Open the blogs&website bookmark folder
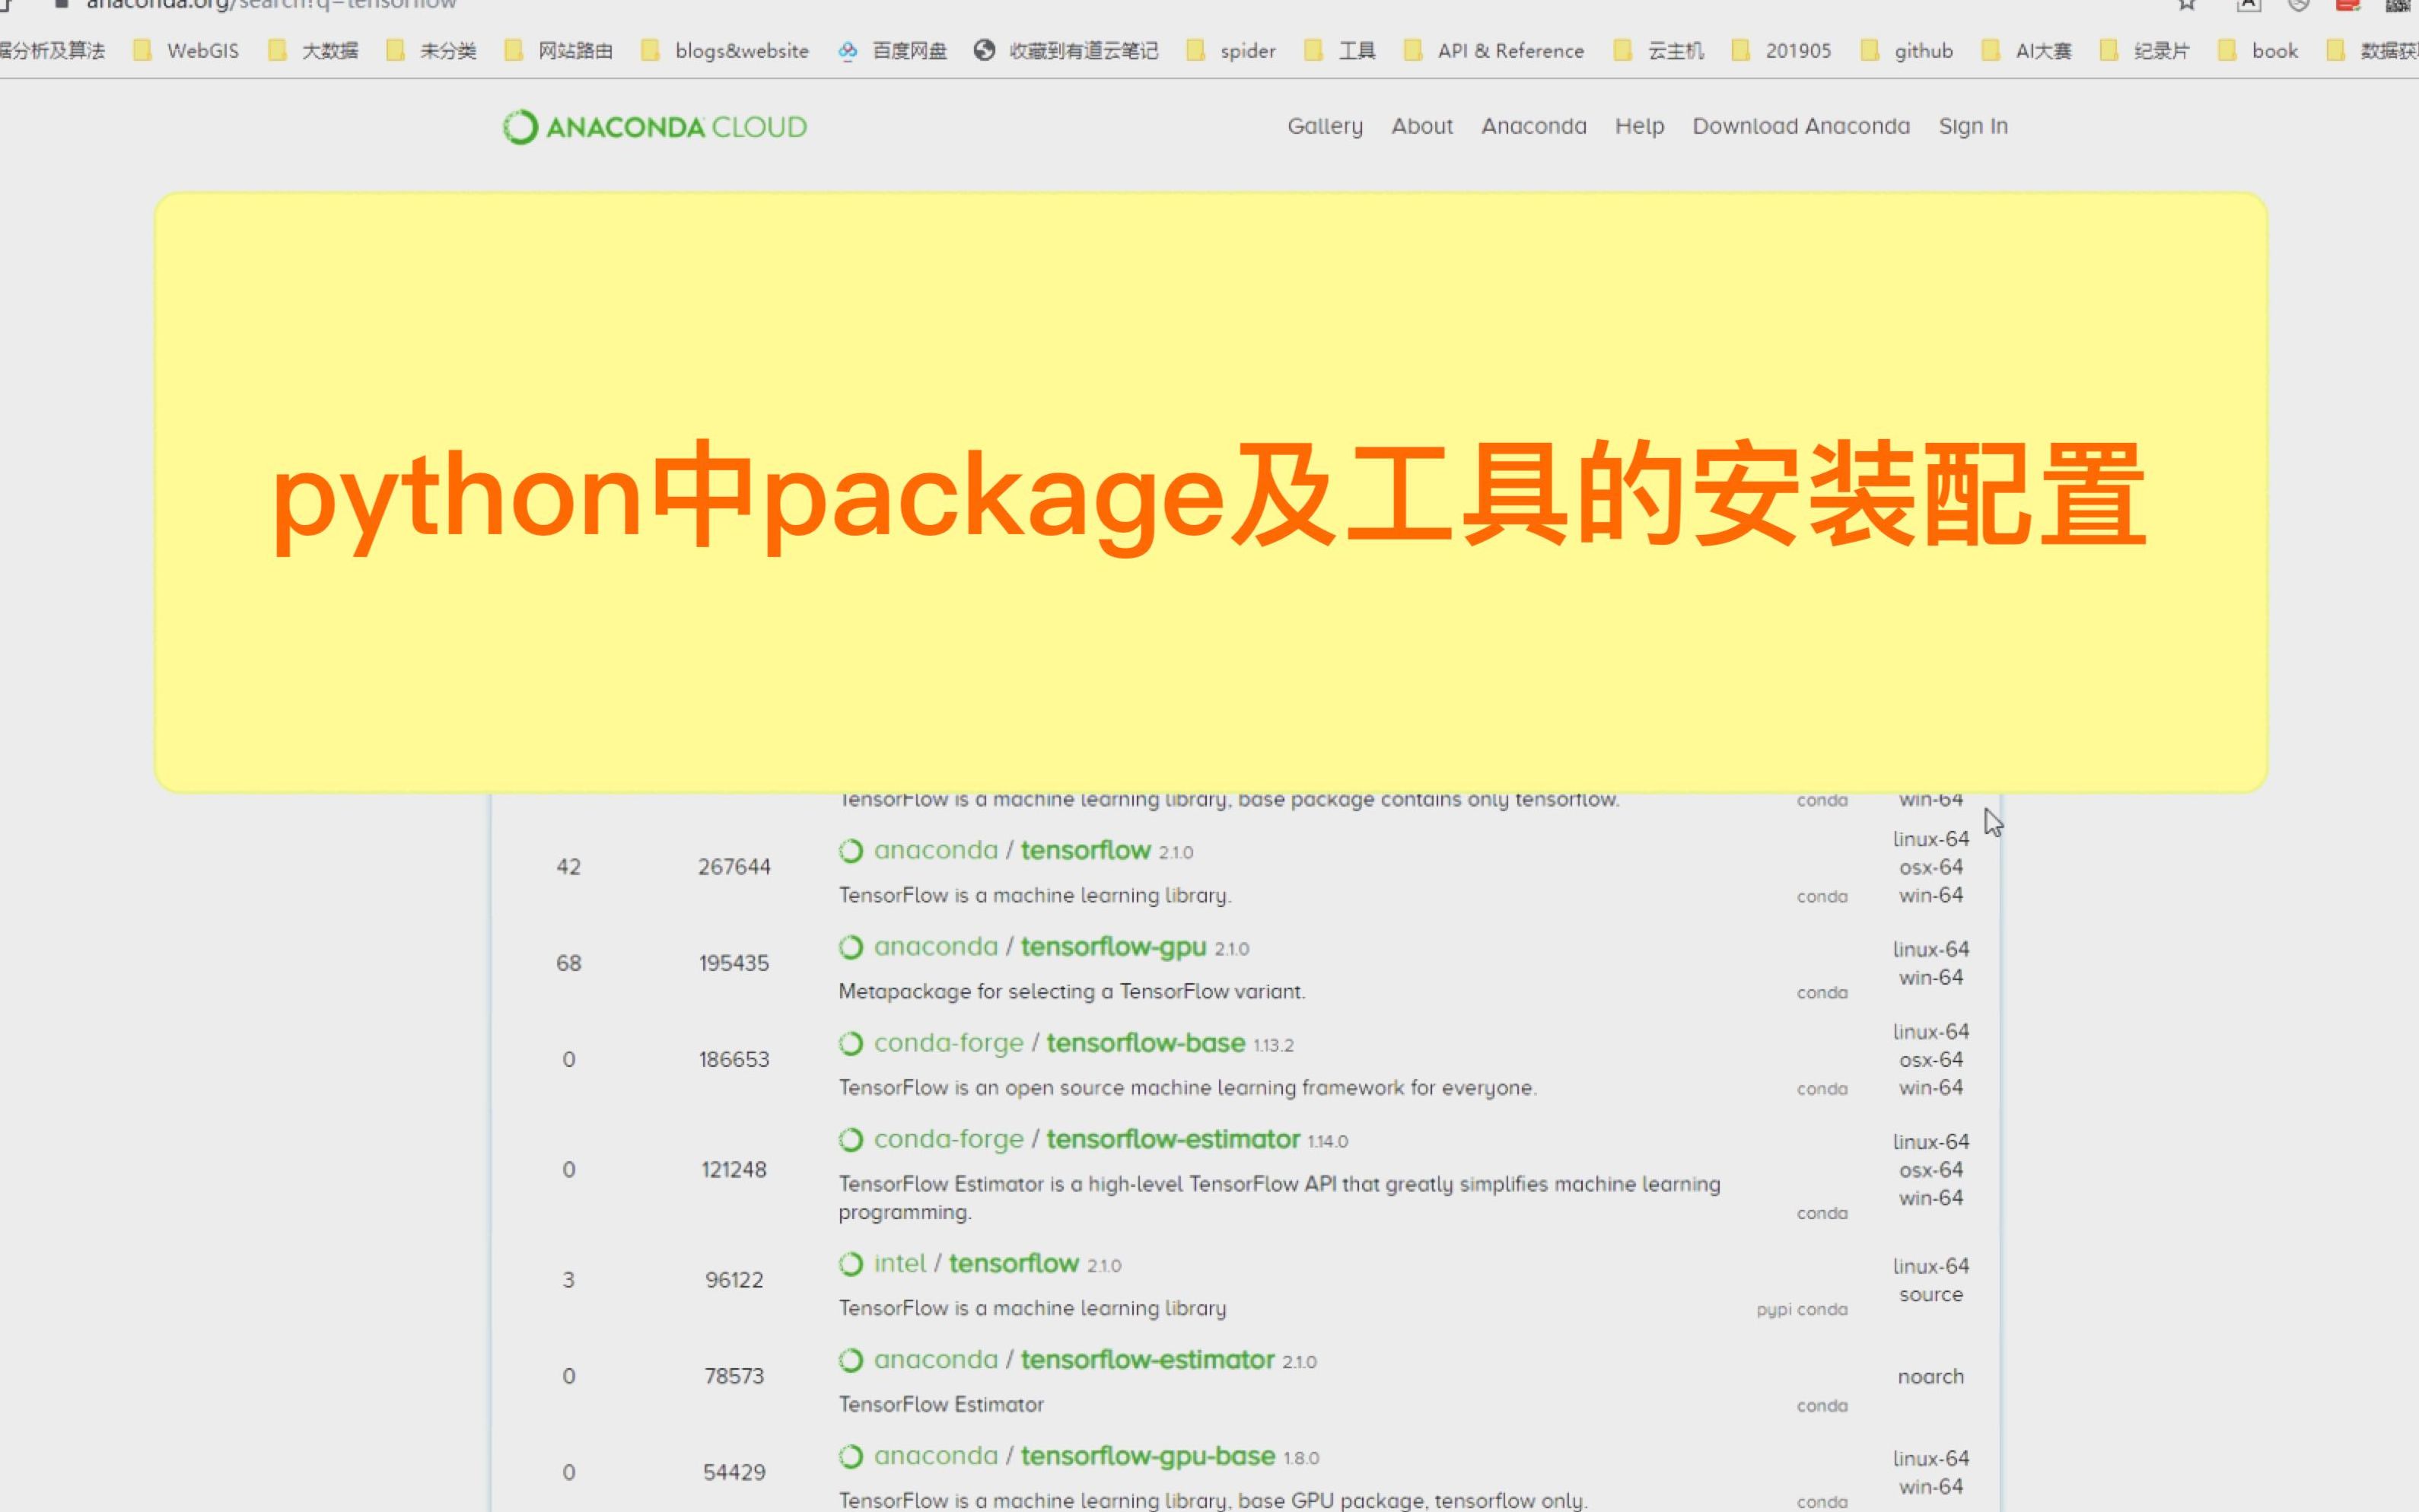Screen dimensions: 2419x1512 725,50
